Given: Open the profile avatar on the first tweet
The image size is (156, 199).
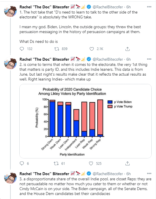Looking at the screenshot, I should coord(10,11).
